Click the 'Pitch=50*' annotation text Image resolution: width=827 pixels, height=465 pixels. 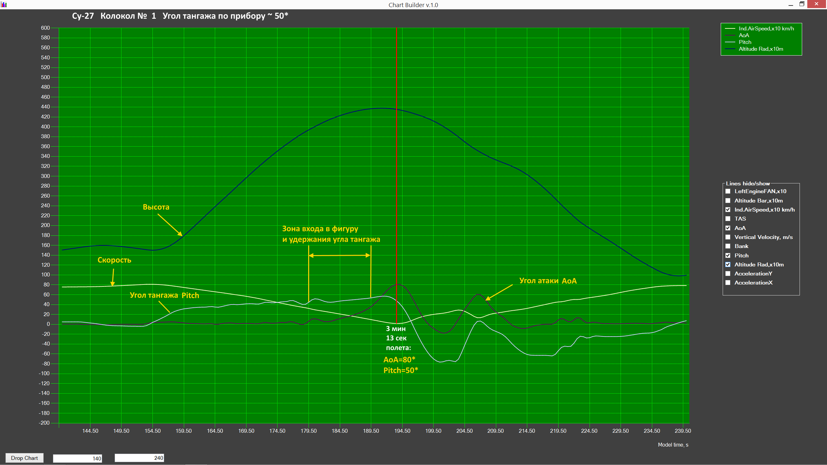coord(401,370)
